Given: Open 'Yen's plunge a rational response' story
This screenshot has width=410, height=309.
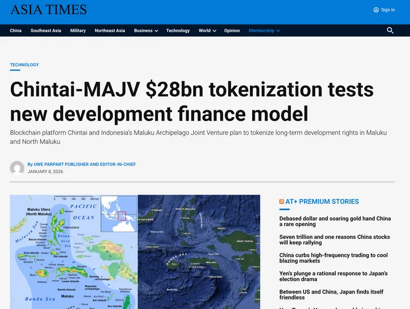Looking at the screenshot, I should (x=334, y=276).
